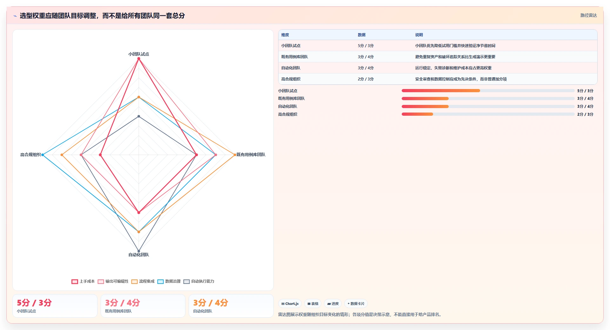610x330 pixels.
Task: Click the 自动化团队 progress bar
Action: (x=488, y=107)
